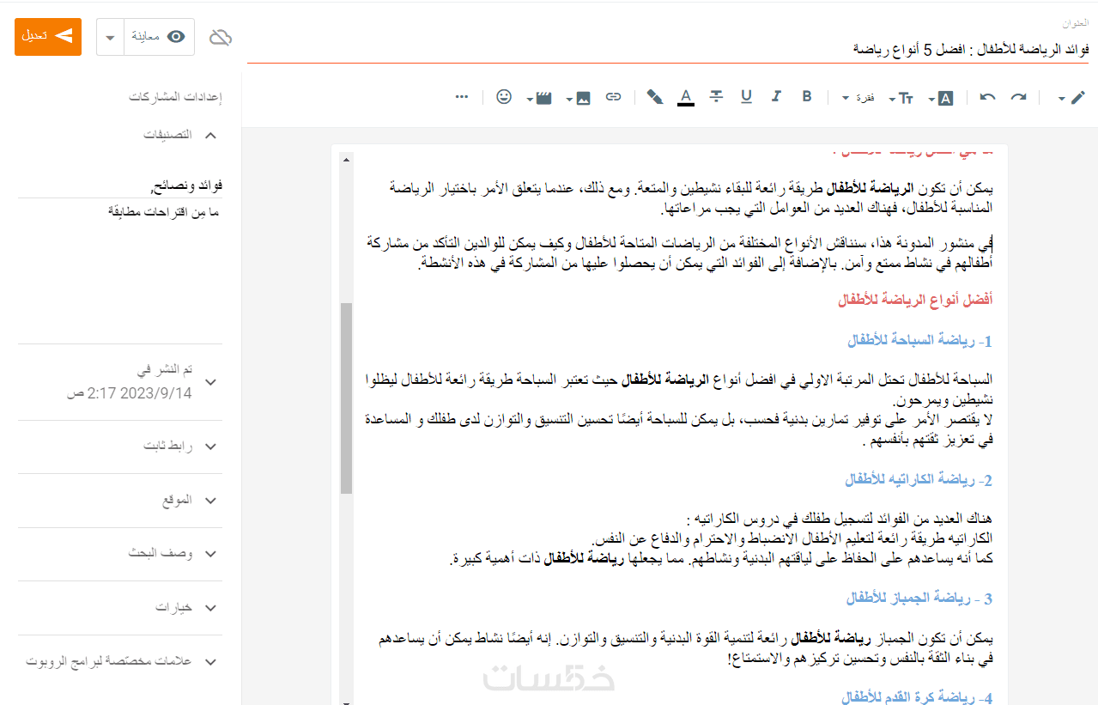
Task: Expand the تم النشر في published date section
Action: pyautogui.click(x=211, y=382)
